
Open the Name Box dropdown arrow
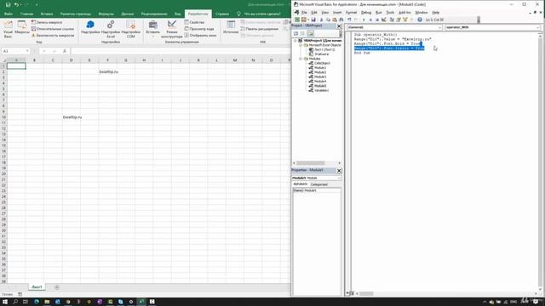[x=27, y=51]
